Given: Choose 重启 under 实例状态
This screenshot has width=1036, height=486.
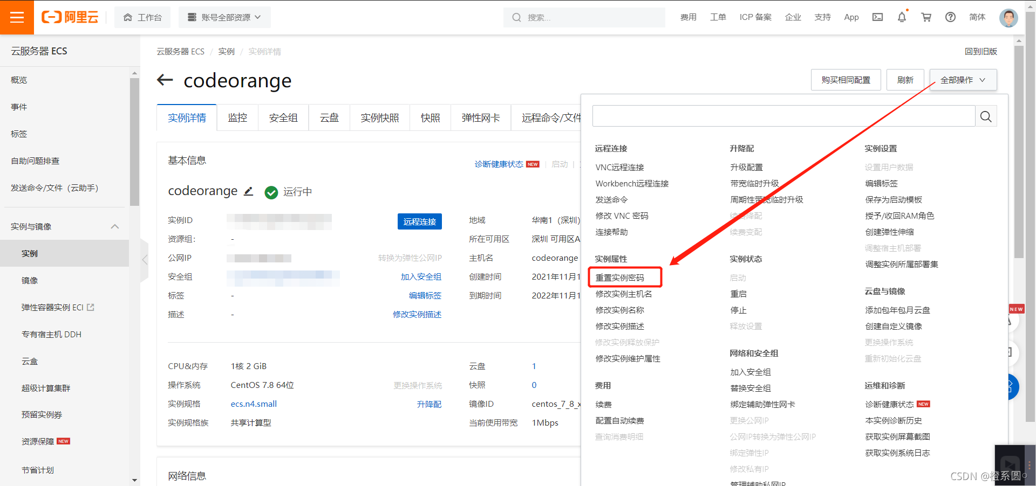Looking at the screenshot, I should 738,294.
